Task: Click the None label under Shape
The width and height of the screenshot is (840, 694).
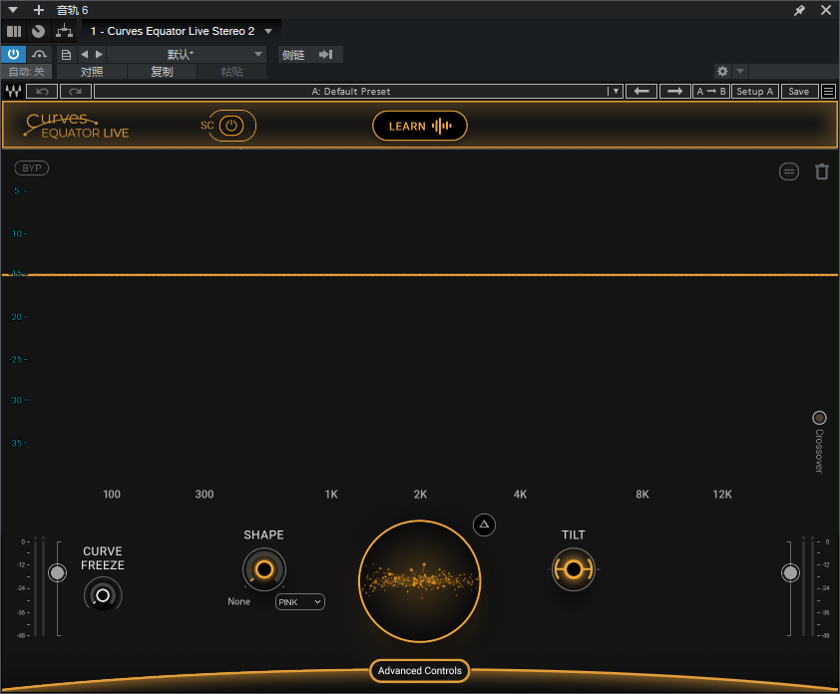Action: pos(238,601)
